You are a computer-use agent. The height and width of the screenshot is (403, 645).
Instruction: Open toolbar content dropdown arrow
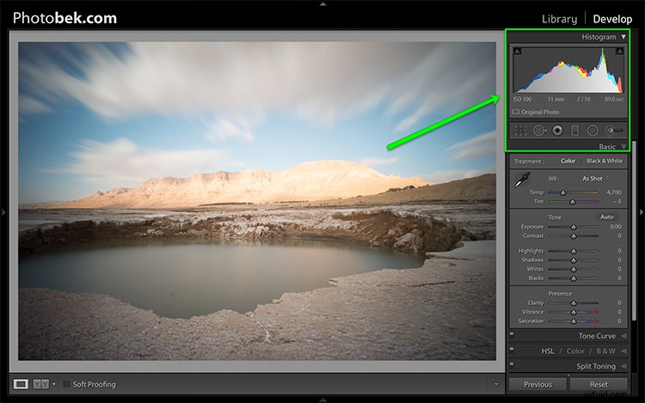point(496,384)
